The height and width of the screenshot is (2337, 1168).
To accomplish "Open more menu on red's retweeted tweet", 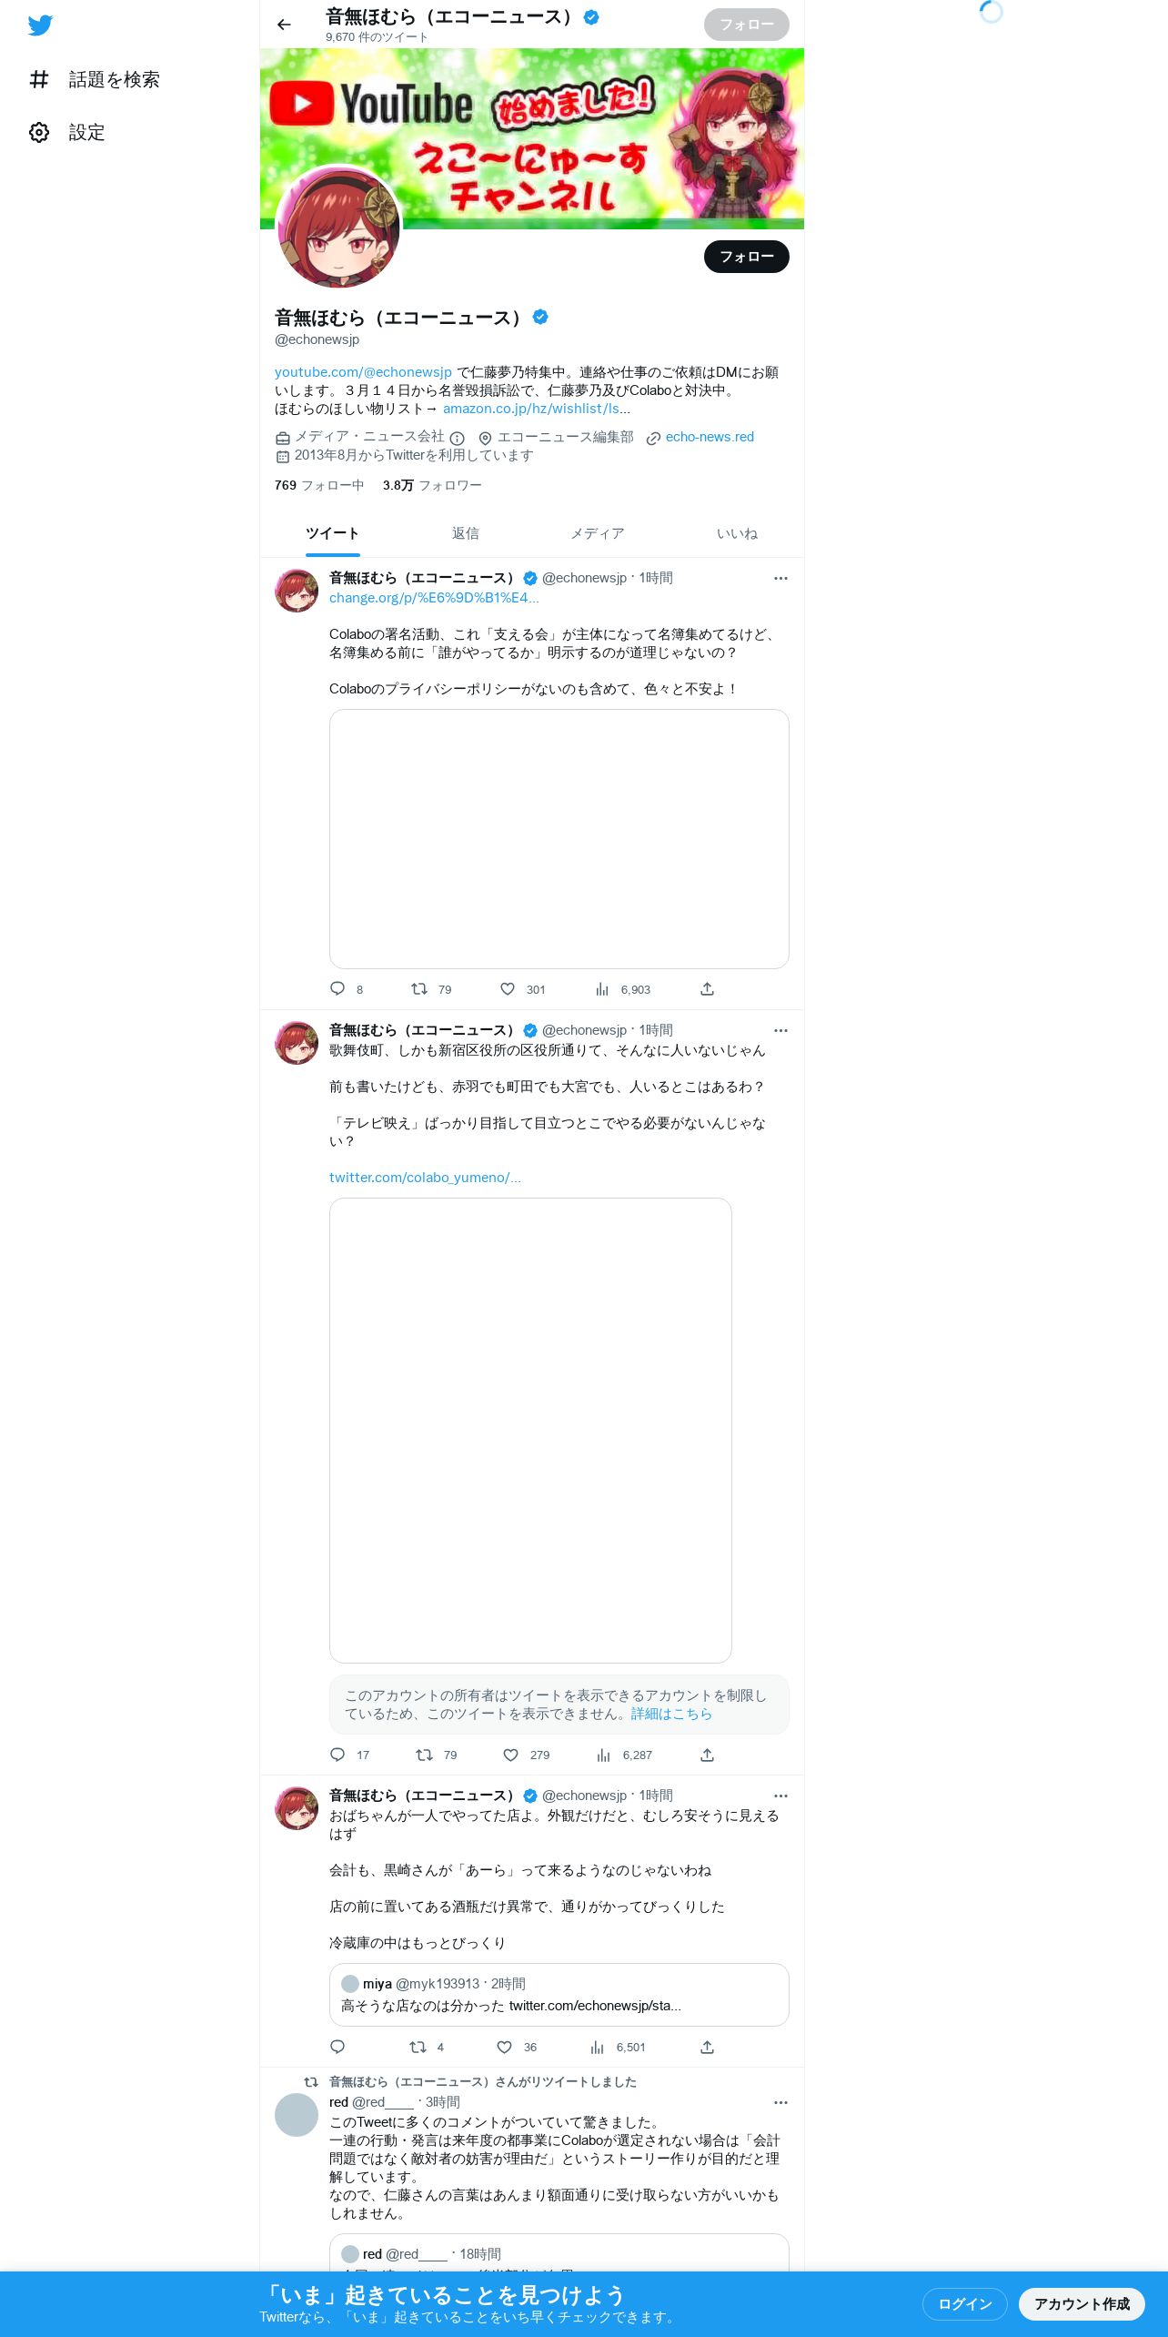I will tap(780, 2102).
